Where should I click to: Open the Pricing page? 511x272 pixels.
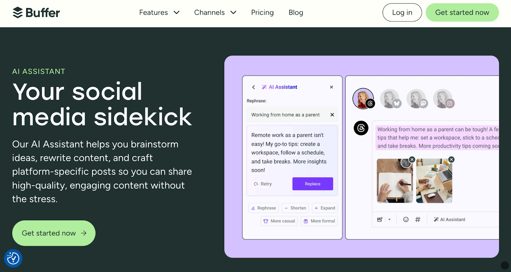click(x=262, y=12)
